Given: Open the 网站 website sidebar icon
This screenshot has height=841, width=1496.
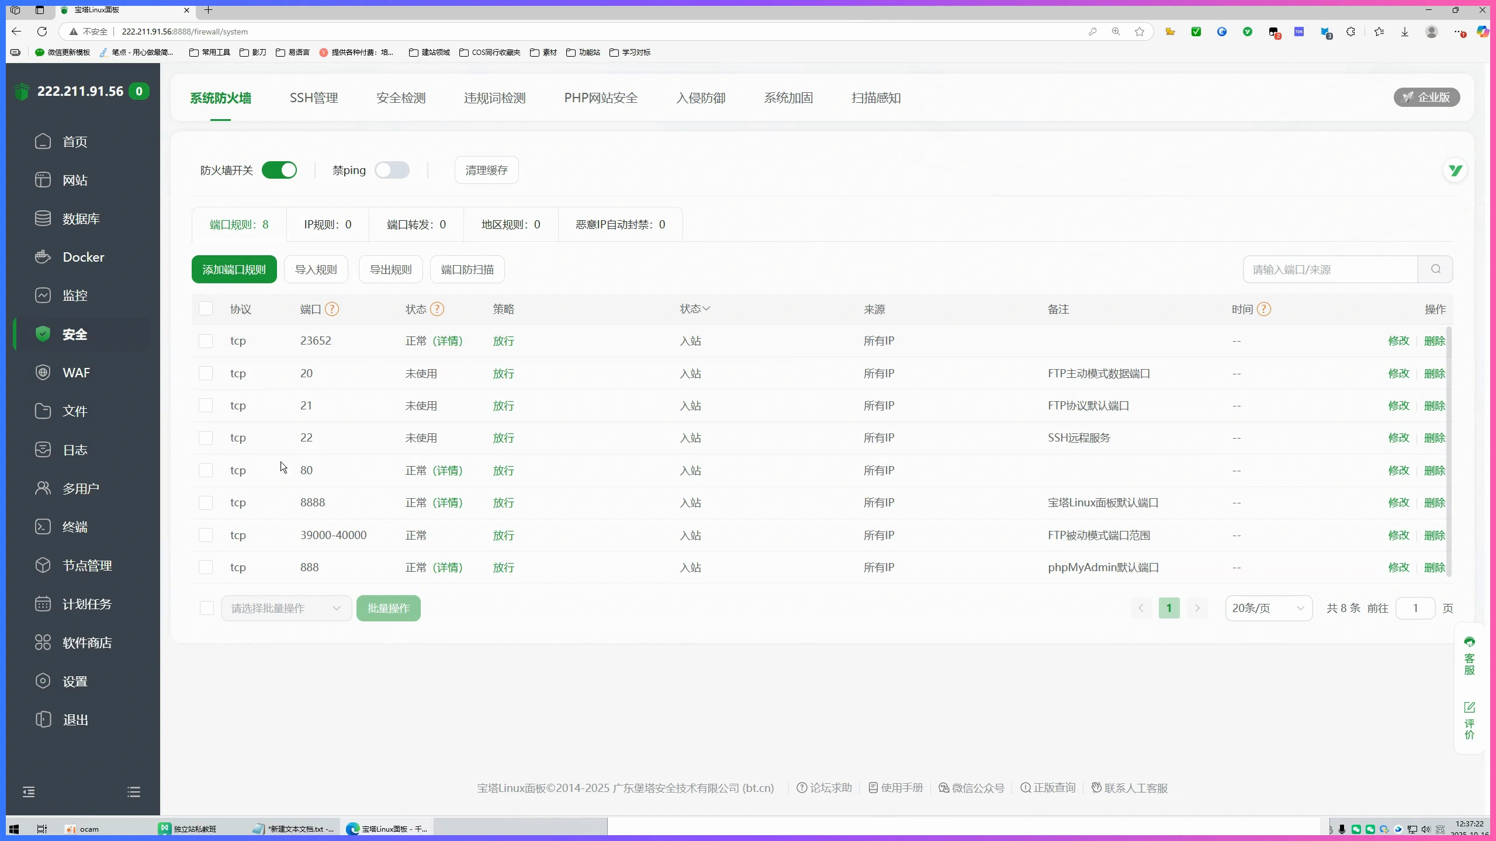Looking at the screenshot, I should [43, 180].
